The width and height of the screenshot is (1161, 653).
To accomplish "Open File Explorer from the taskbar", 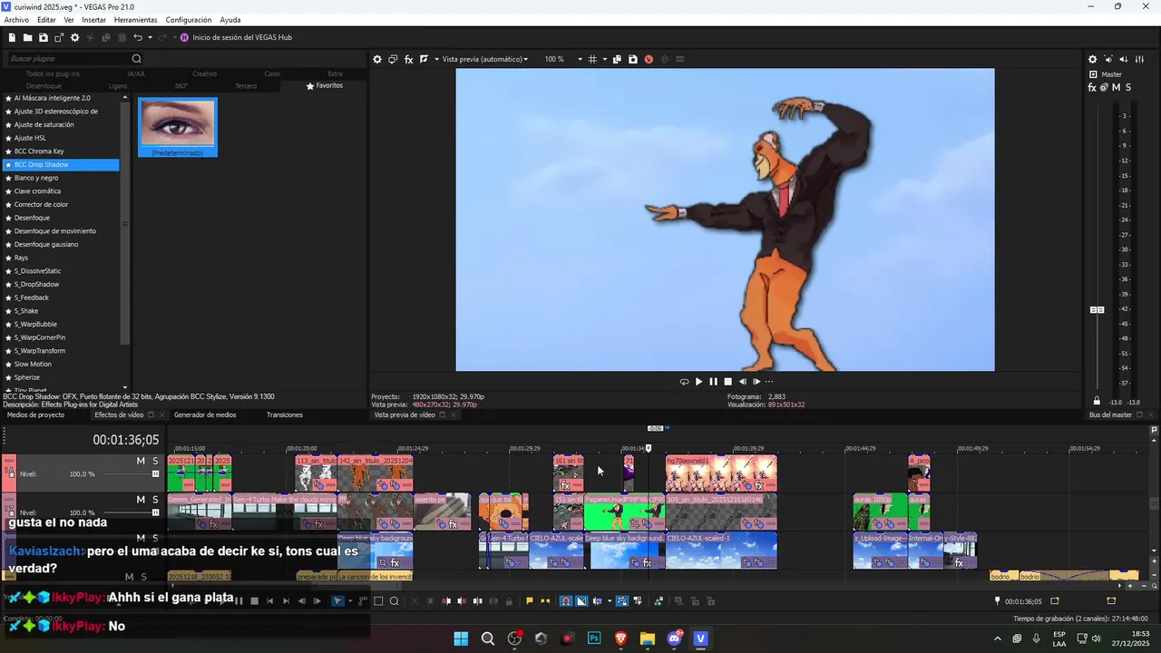I will pos(648,638).
